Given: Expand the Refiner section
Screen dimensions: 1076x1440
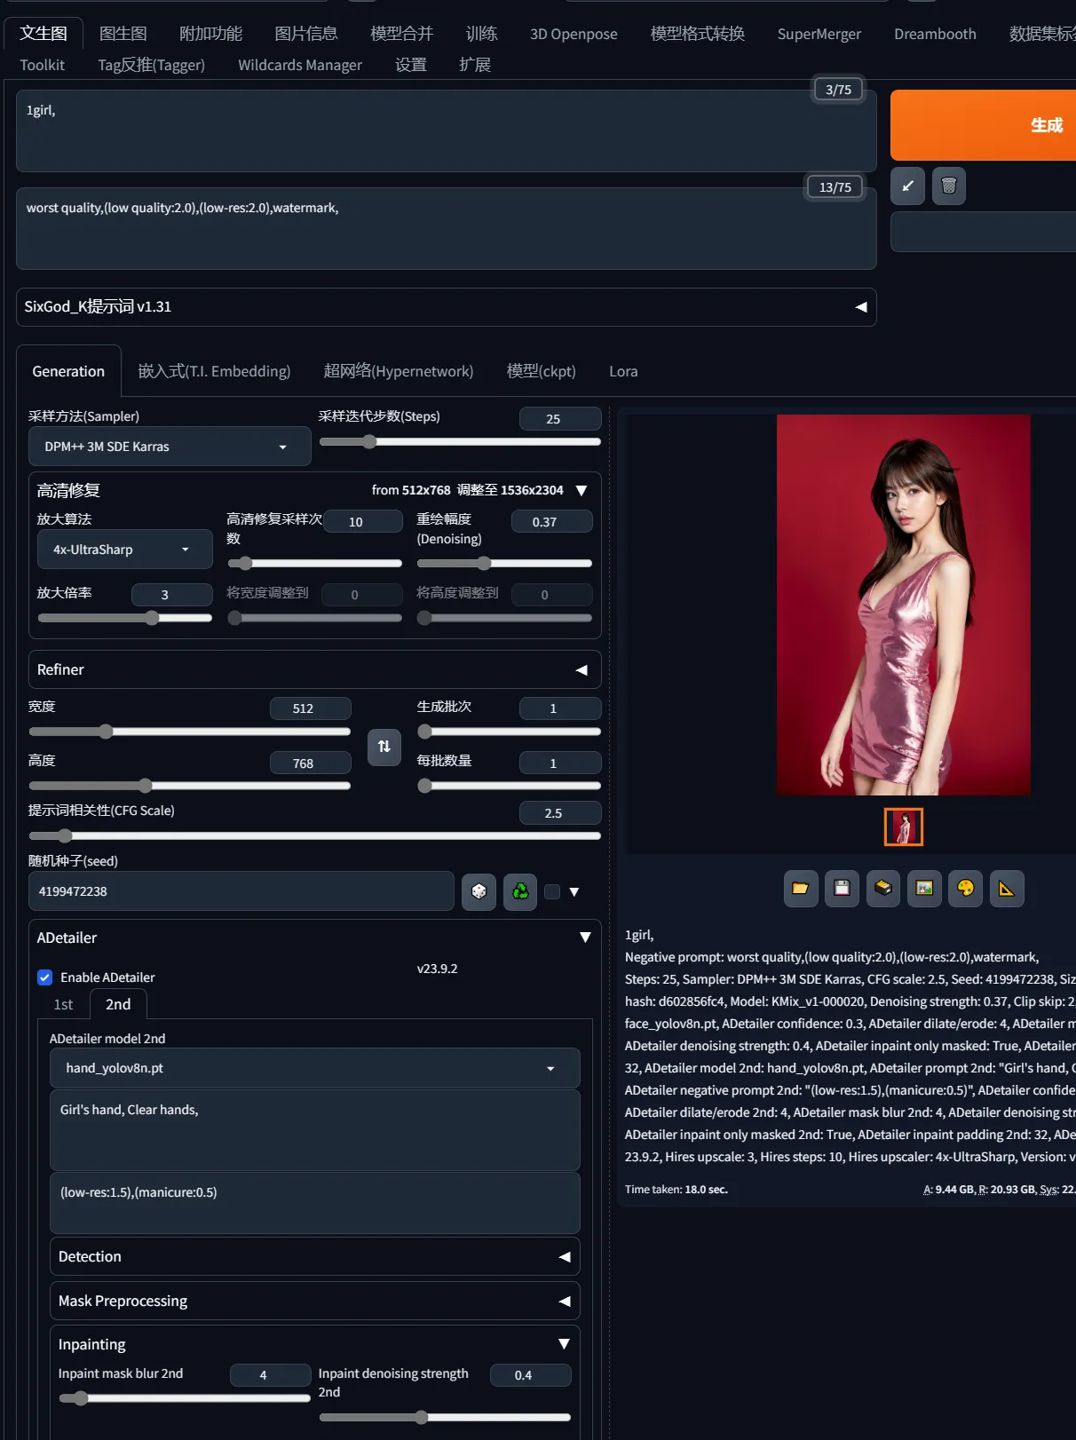Looking at the screenshot, I should (314, 669).
